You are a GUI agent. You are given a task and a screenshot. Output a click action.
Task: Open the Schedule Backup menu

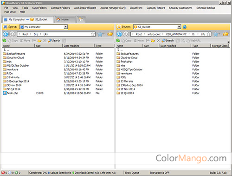point(206,8)
